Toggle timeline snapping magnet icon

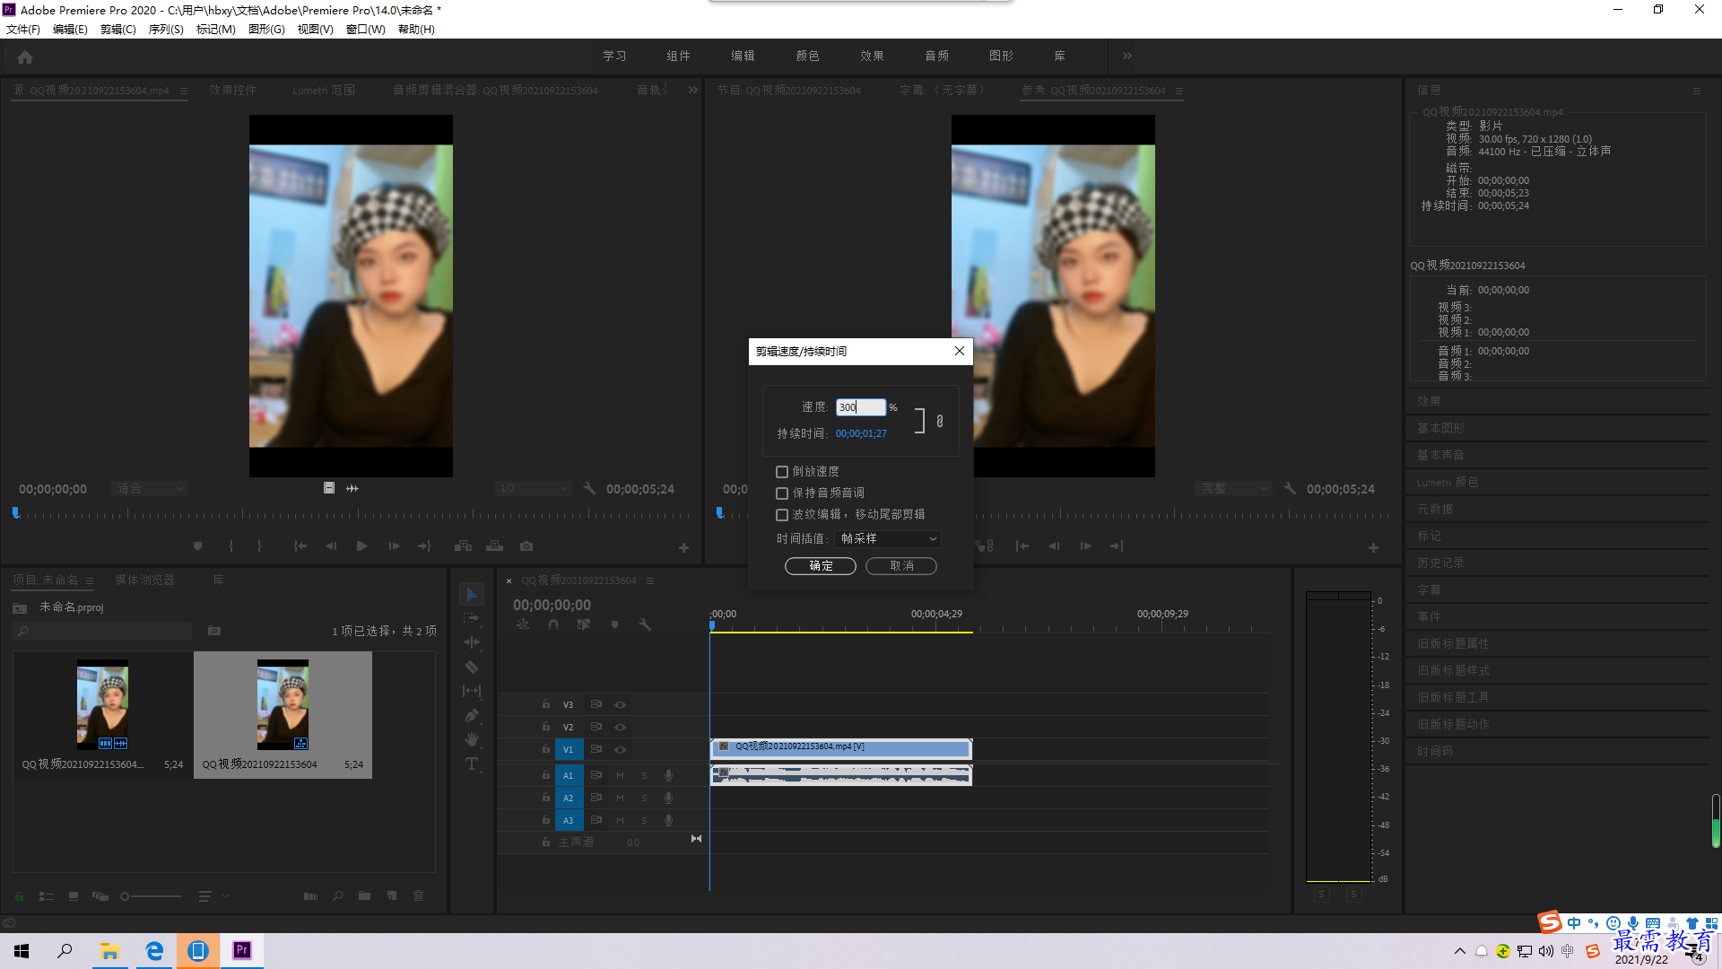tap(553, 624)
